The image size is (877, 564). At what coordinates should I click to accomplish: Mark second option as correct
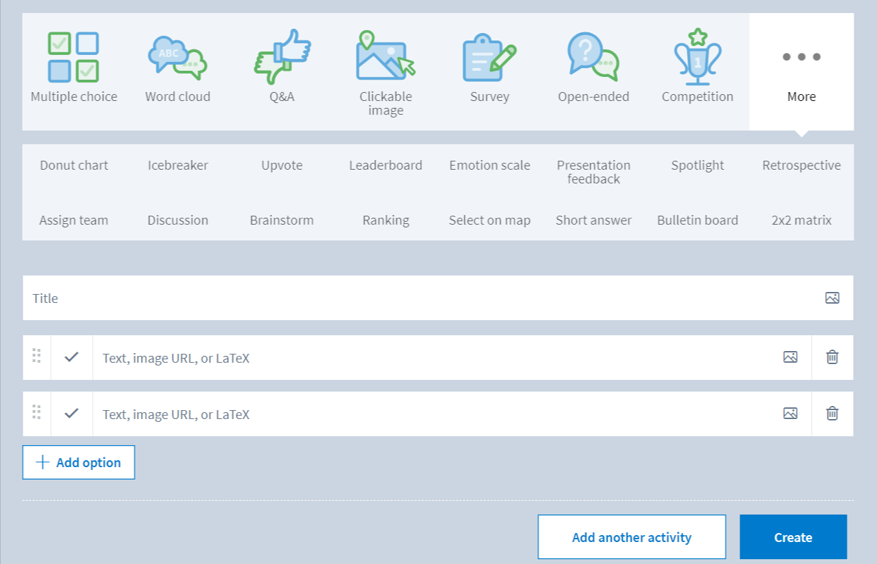(x=71, y=414)
